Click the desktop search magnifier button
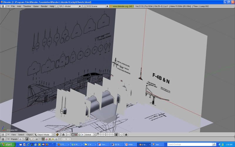The width and height of the screenshot is (235, 147). 214,144
